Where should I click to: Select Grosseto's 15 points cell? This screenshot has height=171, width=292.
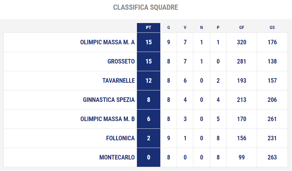(x=148, y=61)
